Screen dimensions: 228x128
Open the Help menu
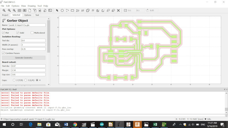46,6
